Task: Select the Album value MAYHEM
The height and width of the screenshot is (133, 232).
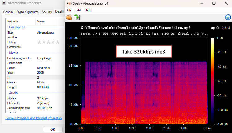Action: 43,68
